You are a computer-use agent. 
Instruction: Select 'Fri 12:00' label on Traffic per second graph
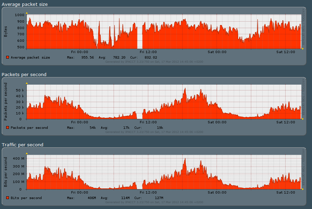pos(148,192)
